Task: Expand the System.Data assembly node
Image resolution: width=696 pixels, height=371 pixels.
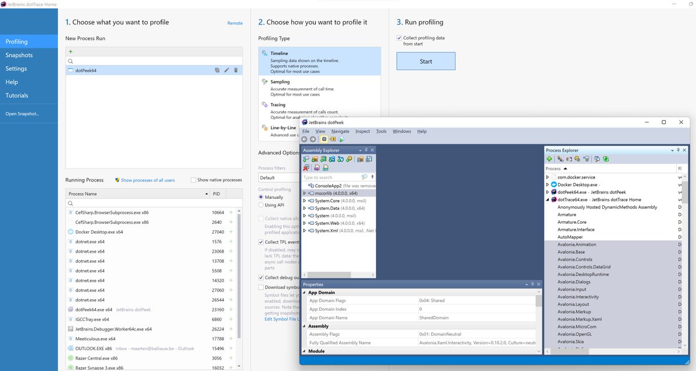Action: click(304, 208)
